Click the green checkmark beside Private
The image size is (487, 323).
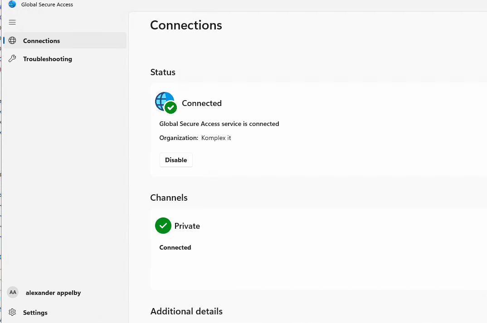tap(163, 226)
